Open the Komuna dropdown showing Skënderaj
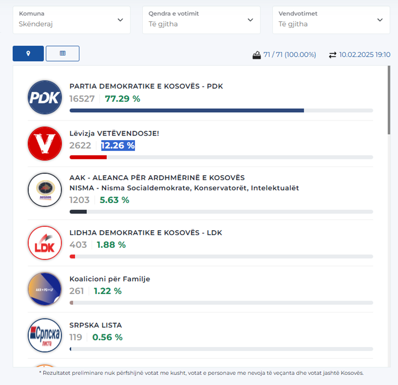398x385 pixels. (x=72, y=20)
